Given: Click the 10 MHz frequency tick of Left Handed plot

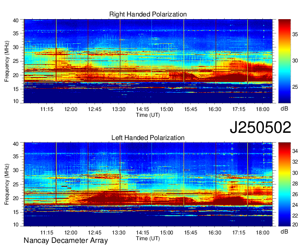Looking at the screenshot, I should click(16, 224).
